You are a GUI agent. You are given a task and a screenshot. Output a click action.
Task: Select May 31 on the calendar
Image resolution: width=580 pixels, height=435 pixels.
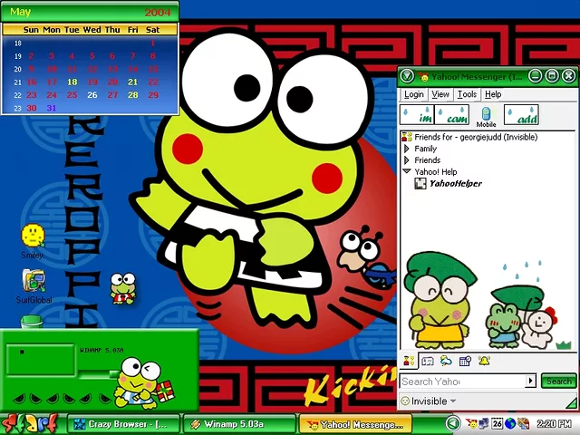pos(52,108)
